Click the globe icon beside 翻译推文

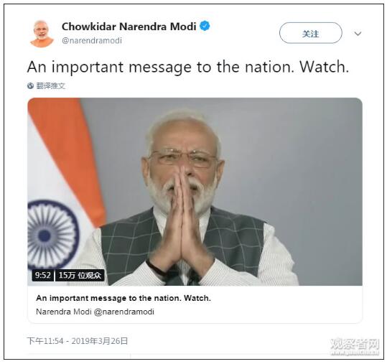coord(30,86)
